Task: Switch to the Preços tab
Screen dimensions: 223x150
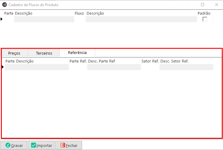Action: (14, 53)
